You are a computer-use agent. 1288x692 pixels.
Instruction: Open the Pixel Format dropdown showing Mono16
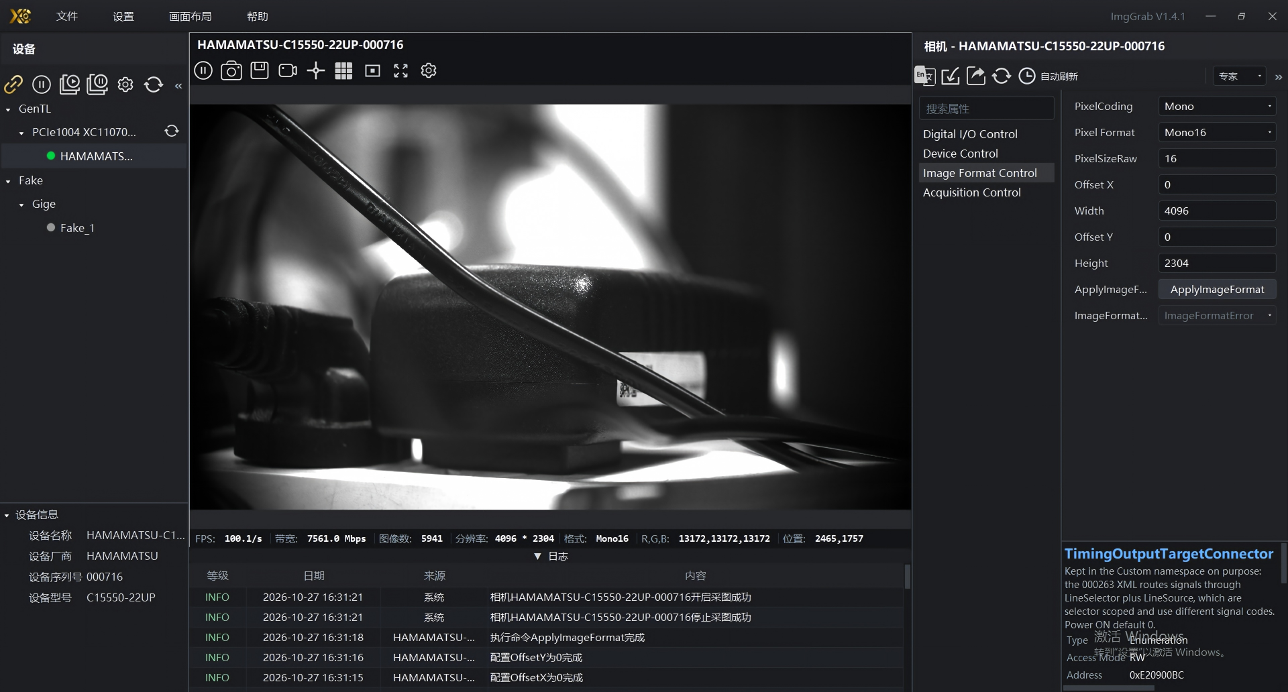click(x=1217, y=132)
